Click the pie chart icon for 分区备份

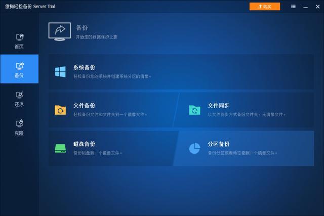click(194, 148)
